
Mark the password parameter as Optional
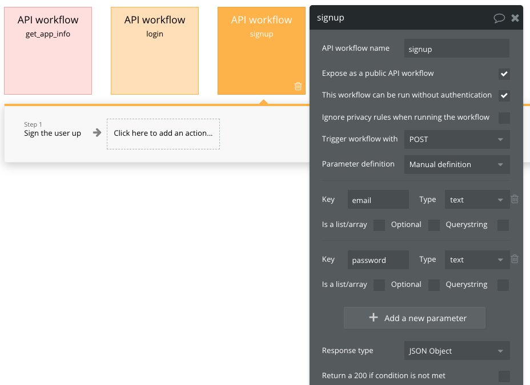point(434,285)
